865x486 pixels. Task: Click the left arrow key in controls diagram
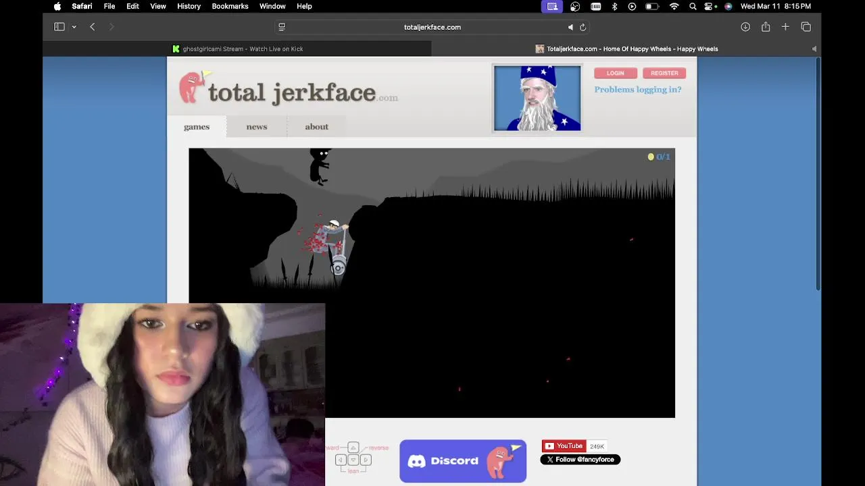coord(341,460)
